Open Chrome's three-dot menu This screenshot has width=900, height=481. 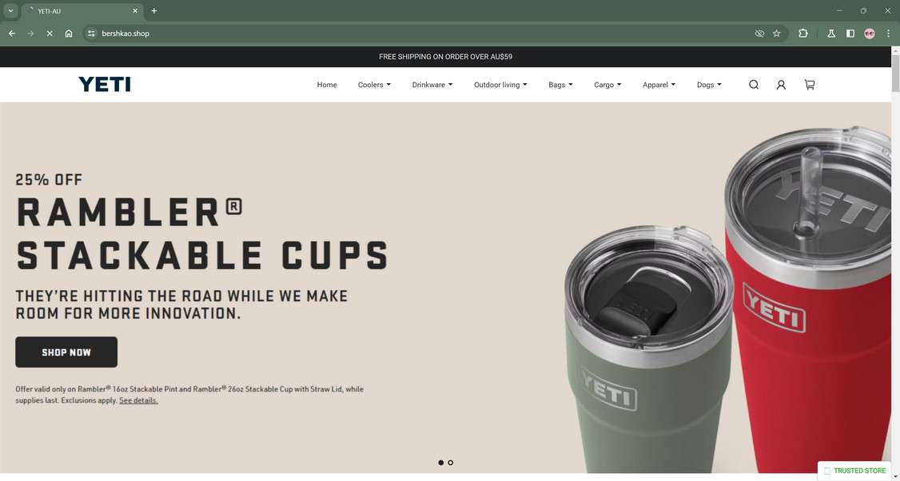coord(888,34)
